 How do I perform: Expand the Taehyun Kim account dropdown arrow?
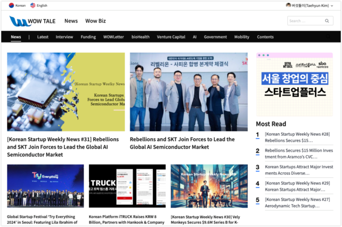(x=332, y=6)
